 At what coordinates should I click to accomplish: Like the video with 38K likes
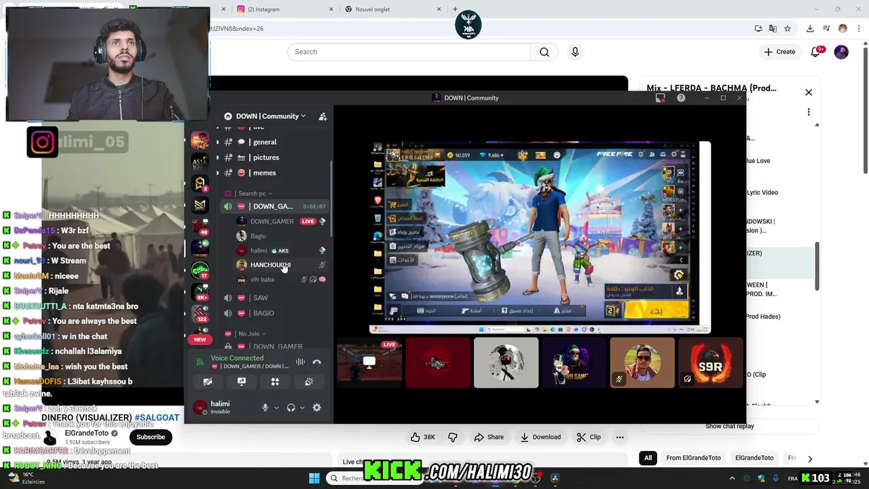(x=423, y=437)
